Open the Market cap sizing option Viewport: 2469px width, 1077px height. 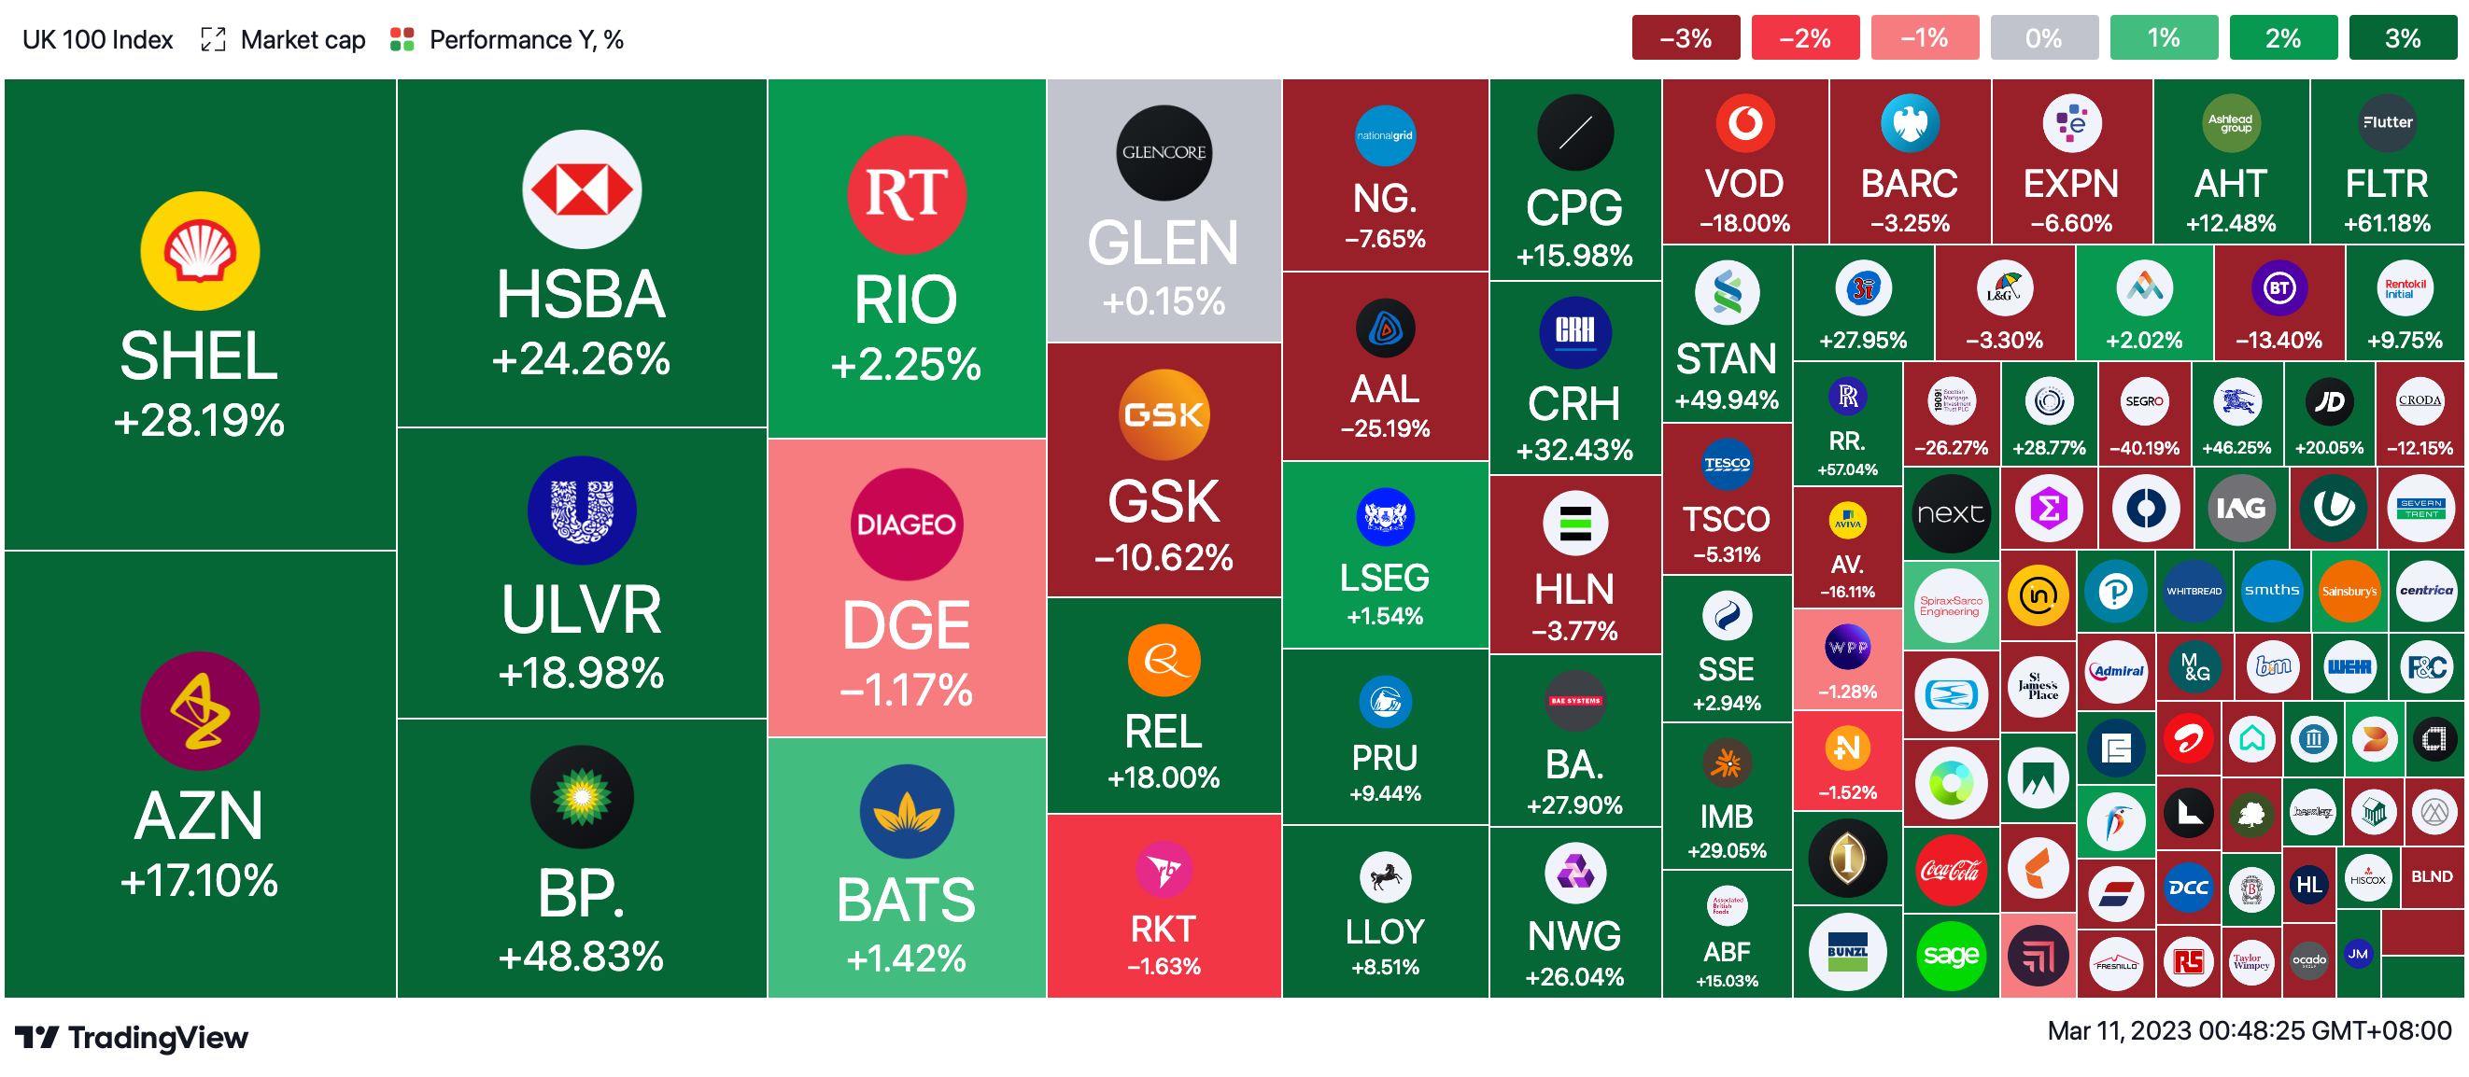tap(303, 39)
